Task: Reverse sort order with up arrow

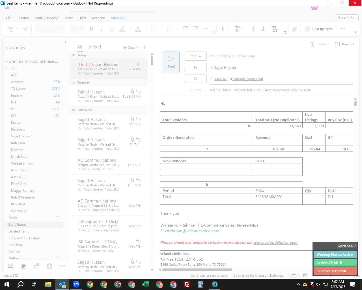Action: 145,47
